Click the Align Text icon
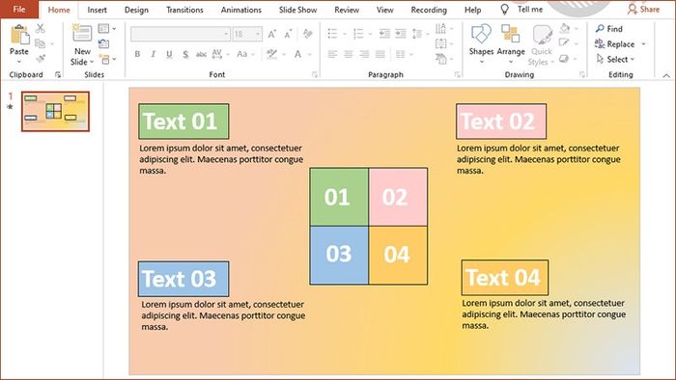The image size is (676, 380). pyautogui.click(x=440, y=43)
